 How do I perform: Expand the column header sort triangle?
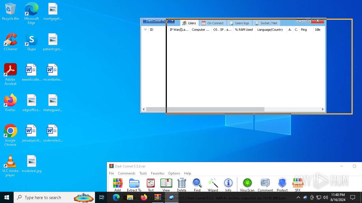coord(145,30)
